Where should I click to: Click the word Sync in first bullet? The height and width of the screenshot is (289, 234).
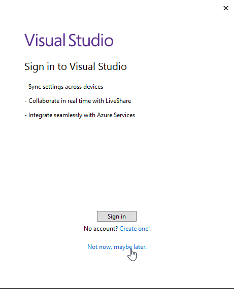tap(35, 87)
